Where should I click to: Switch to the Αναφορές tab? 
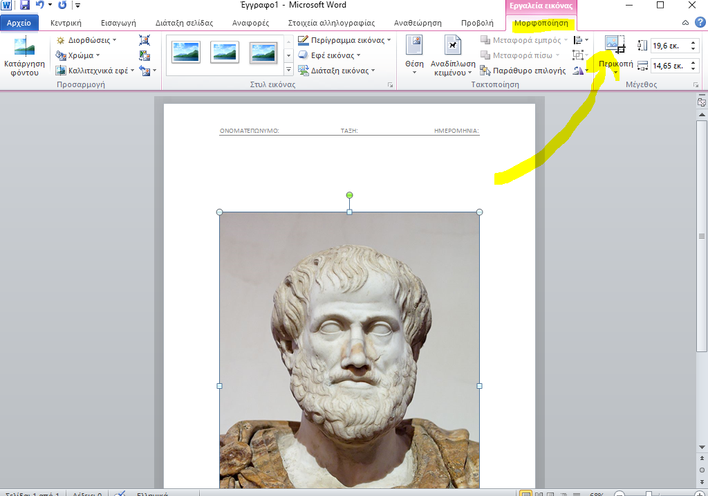click(250, 23)
